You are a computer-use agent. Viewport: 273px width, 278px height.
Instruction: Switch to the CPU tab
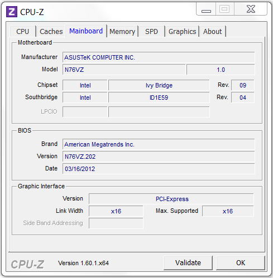[x=23, y=31]
